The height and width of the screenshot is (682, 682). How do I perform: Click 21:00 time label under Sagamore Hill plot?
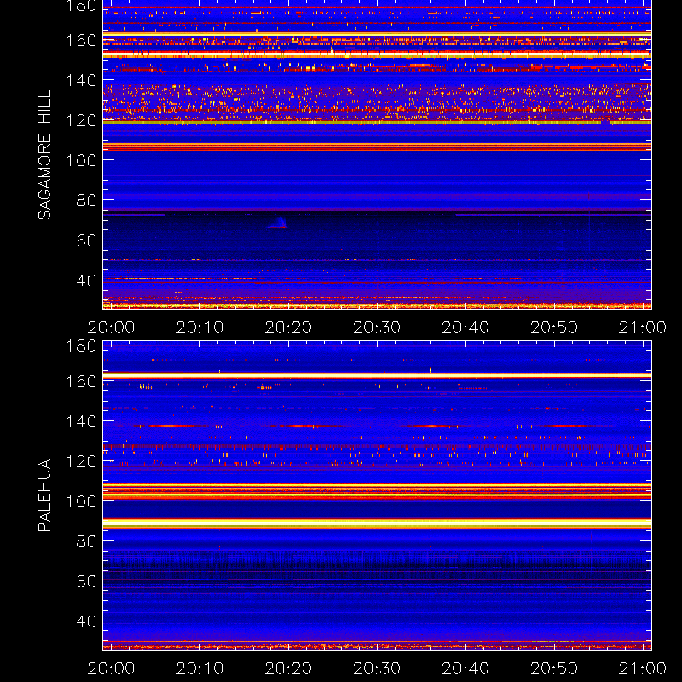[643, 327]
